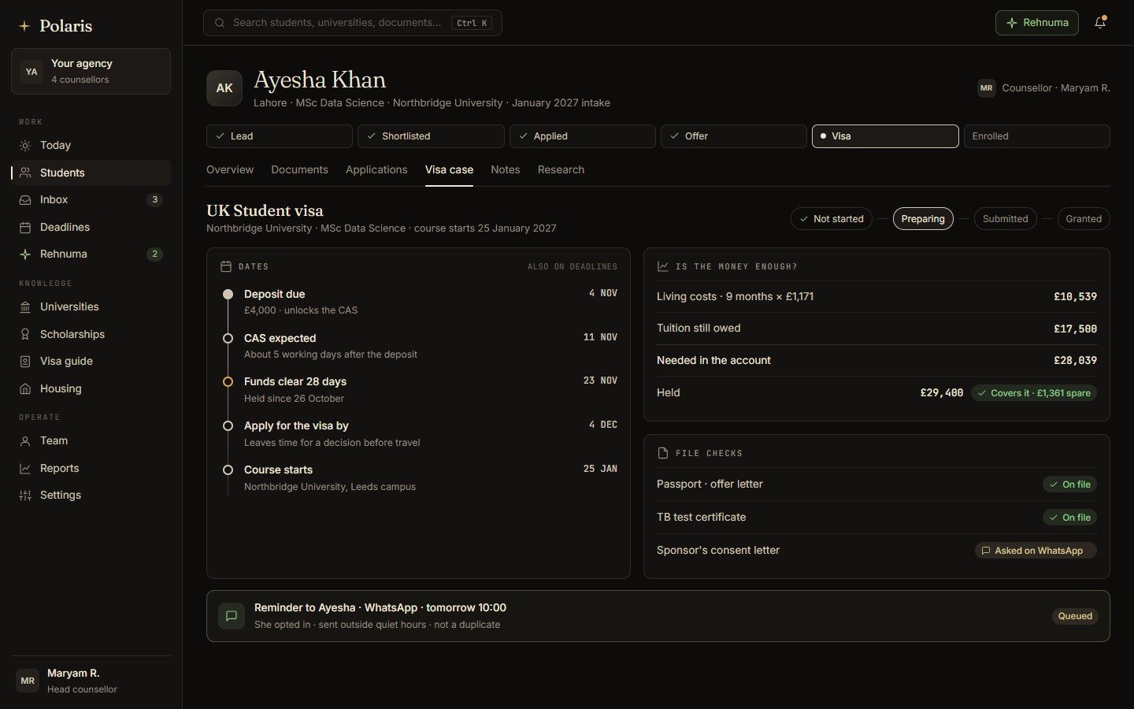The image size is (1134, 709).
Task: Click the Today sun icon in sidebar
Action: [x=25, y=146]
